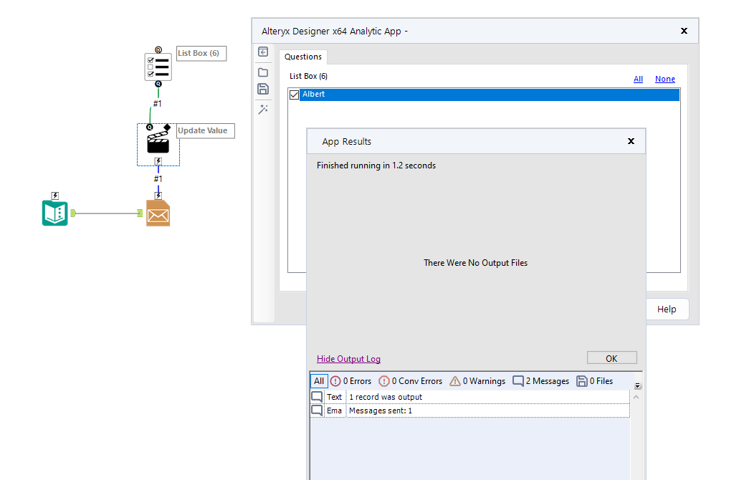Select the orange Email tool
The width and height of the screenshot is (739, 480).
coord(158,212)
